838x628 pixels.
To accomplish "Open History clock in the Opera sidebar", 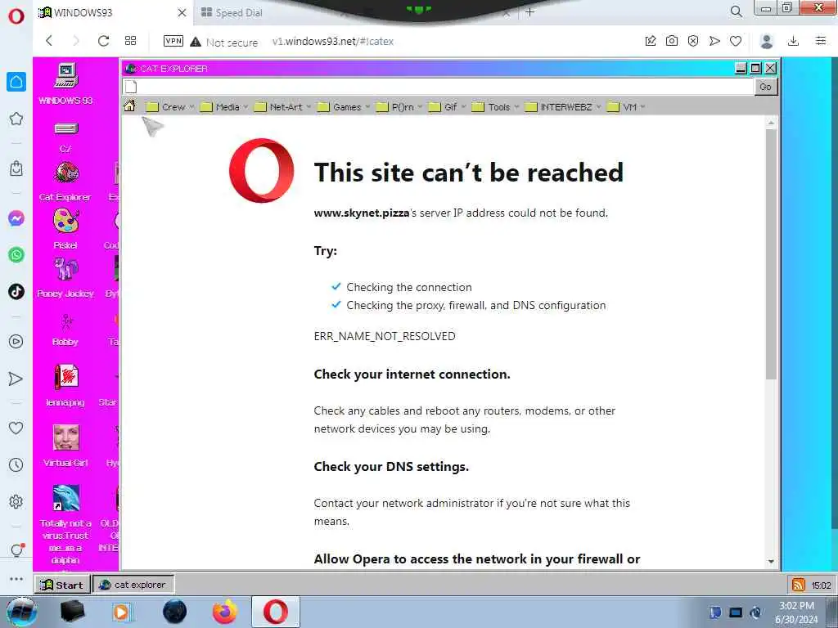I will click(x=16, y=464).
